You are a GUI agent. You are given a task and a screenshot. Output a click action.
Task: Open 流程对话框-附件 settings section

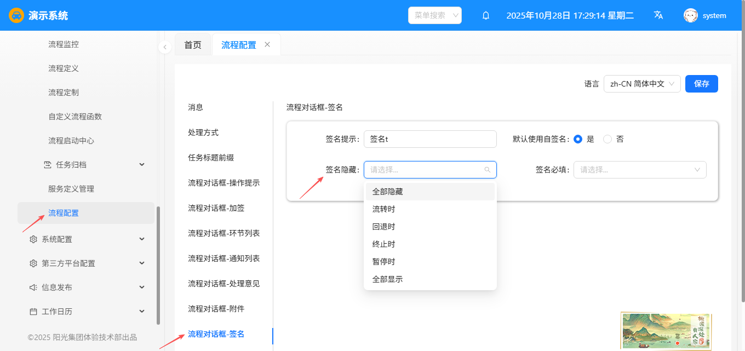tap(216, 309)
